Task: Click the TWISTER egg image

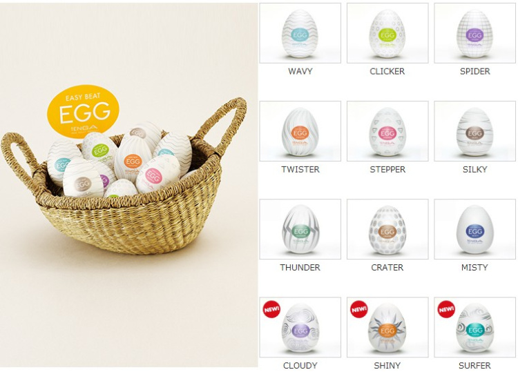Action: pyautogui.click(x=300, y=131)
